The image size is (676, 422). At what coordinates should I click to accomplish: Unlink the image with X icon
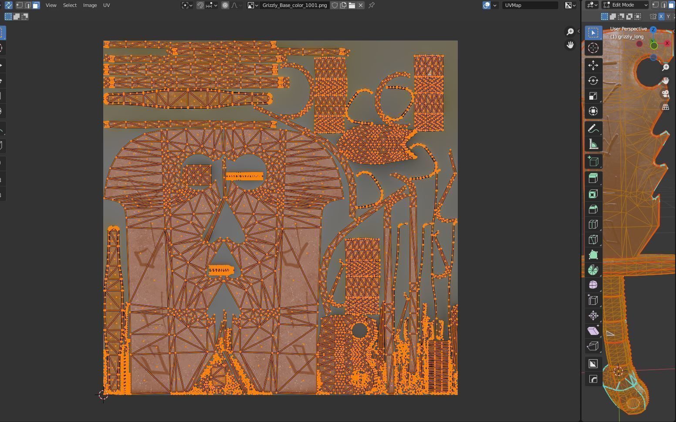(361, 5)
